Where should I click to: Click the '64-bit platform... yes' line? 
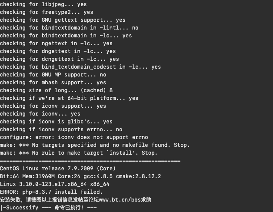pyautogui.click(x=69, y=98)
